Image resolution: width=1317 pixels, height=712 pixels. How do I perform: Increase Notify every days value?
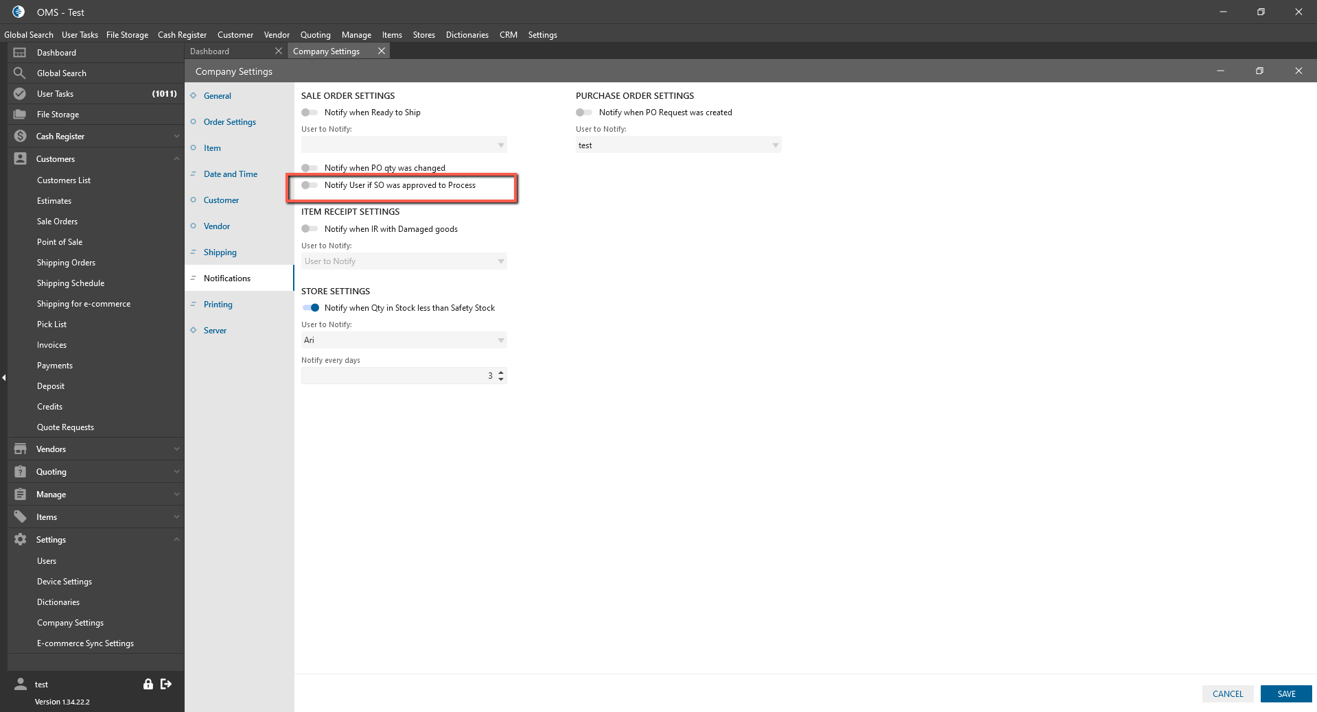click(501, 372)
